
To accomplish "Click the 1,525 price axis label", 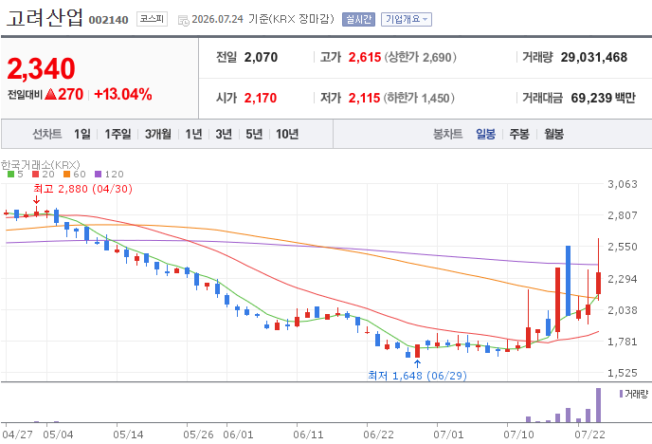I will click(623, 373).
